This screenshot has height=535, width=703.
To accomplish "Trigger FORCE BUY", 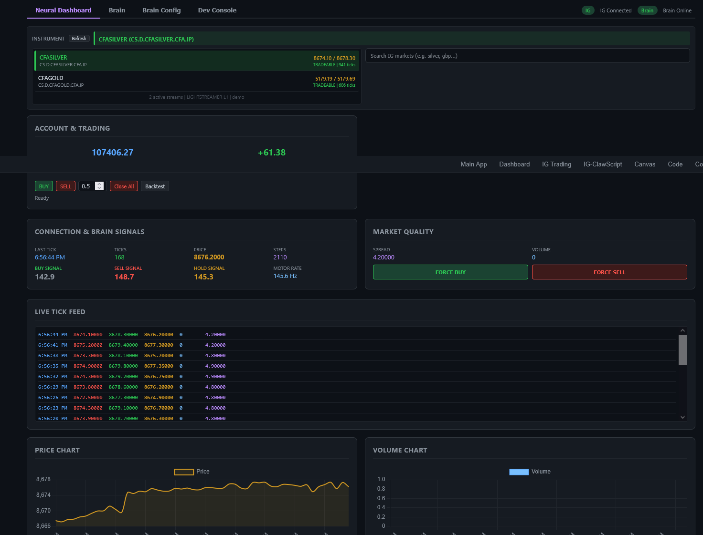I will 450,272.
